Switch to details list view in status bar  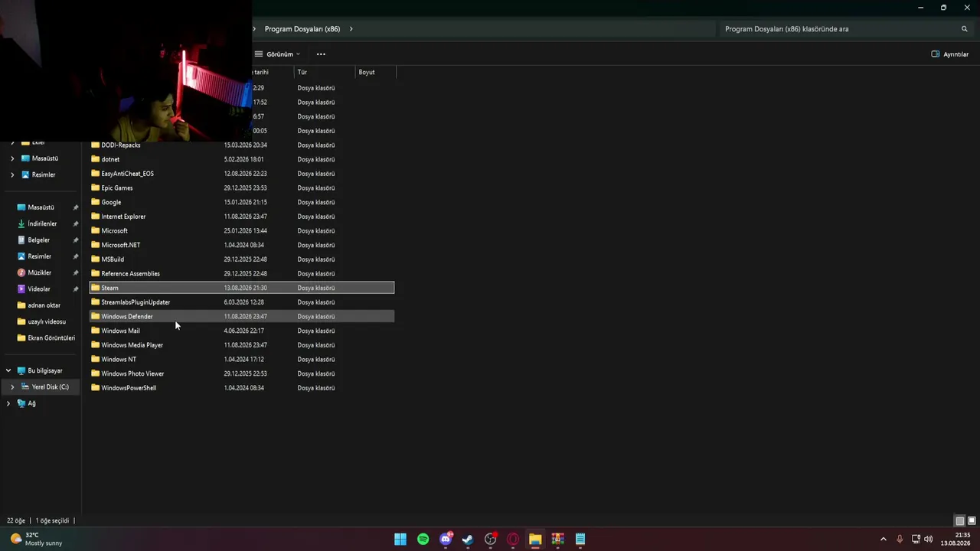(x=960, y=521)
